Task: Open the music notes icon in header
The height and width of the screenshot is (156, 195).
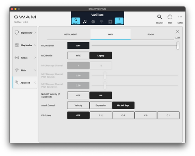Action: (84, 22)
